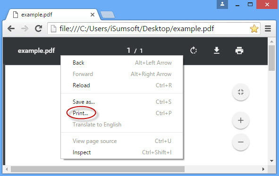Image resolution: width=279 pixels, height=176 pixels.
Task: Click the horizontal scrollbar left arrow
Action: point(7,169)
